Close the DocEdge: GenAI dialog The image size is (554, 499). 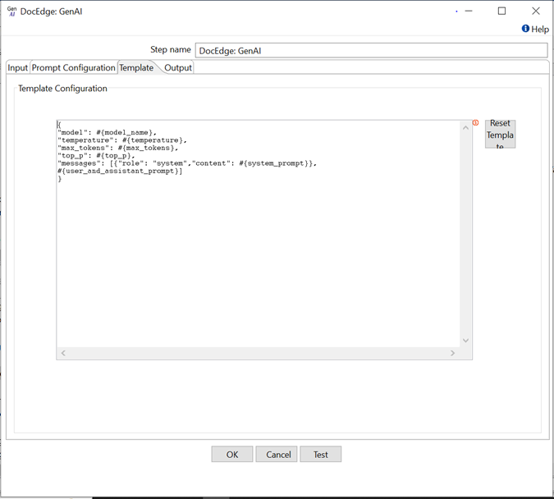(535, 11)
